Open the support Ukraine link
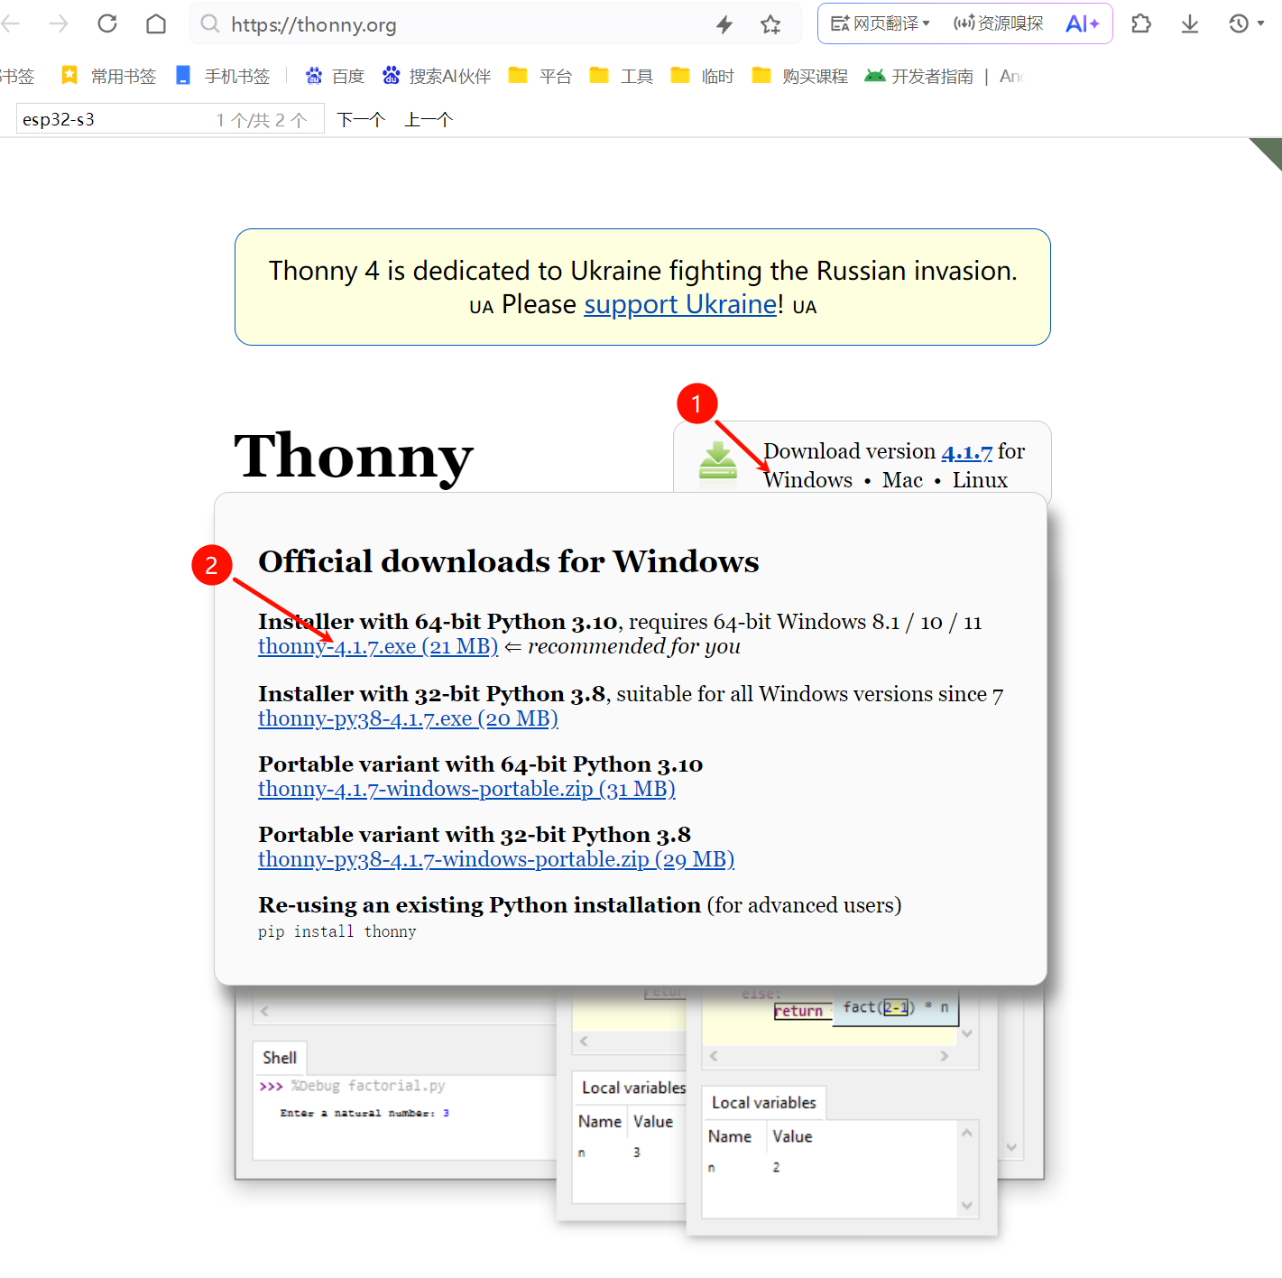The width and height of the screenshot is (1282, 1278). (680, 304)
